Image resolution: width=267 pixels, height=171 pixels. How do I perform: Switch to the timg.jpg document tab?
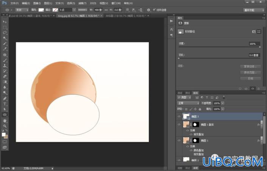tap(78, 16)
